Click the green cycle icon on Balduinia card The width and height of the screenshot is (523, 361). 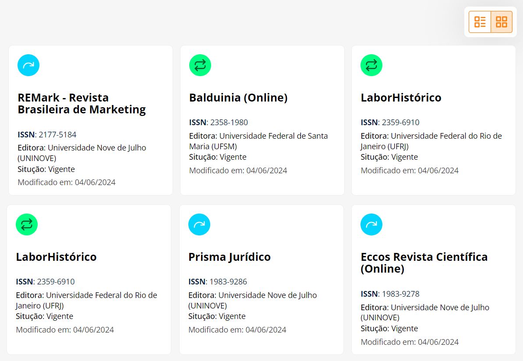click(x=200, y=65)
